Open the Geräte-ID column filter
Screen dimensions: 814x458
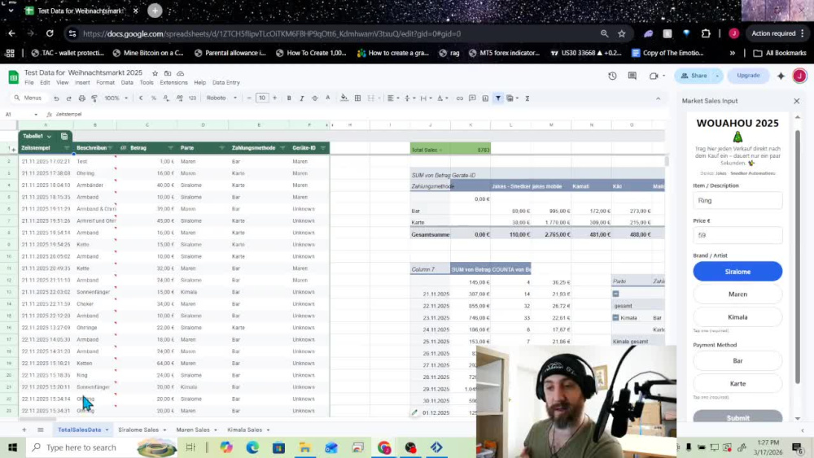(323, 148)
